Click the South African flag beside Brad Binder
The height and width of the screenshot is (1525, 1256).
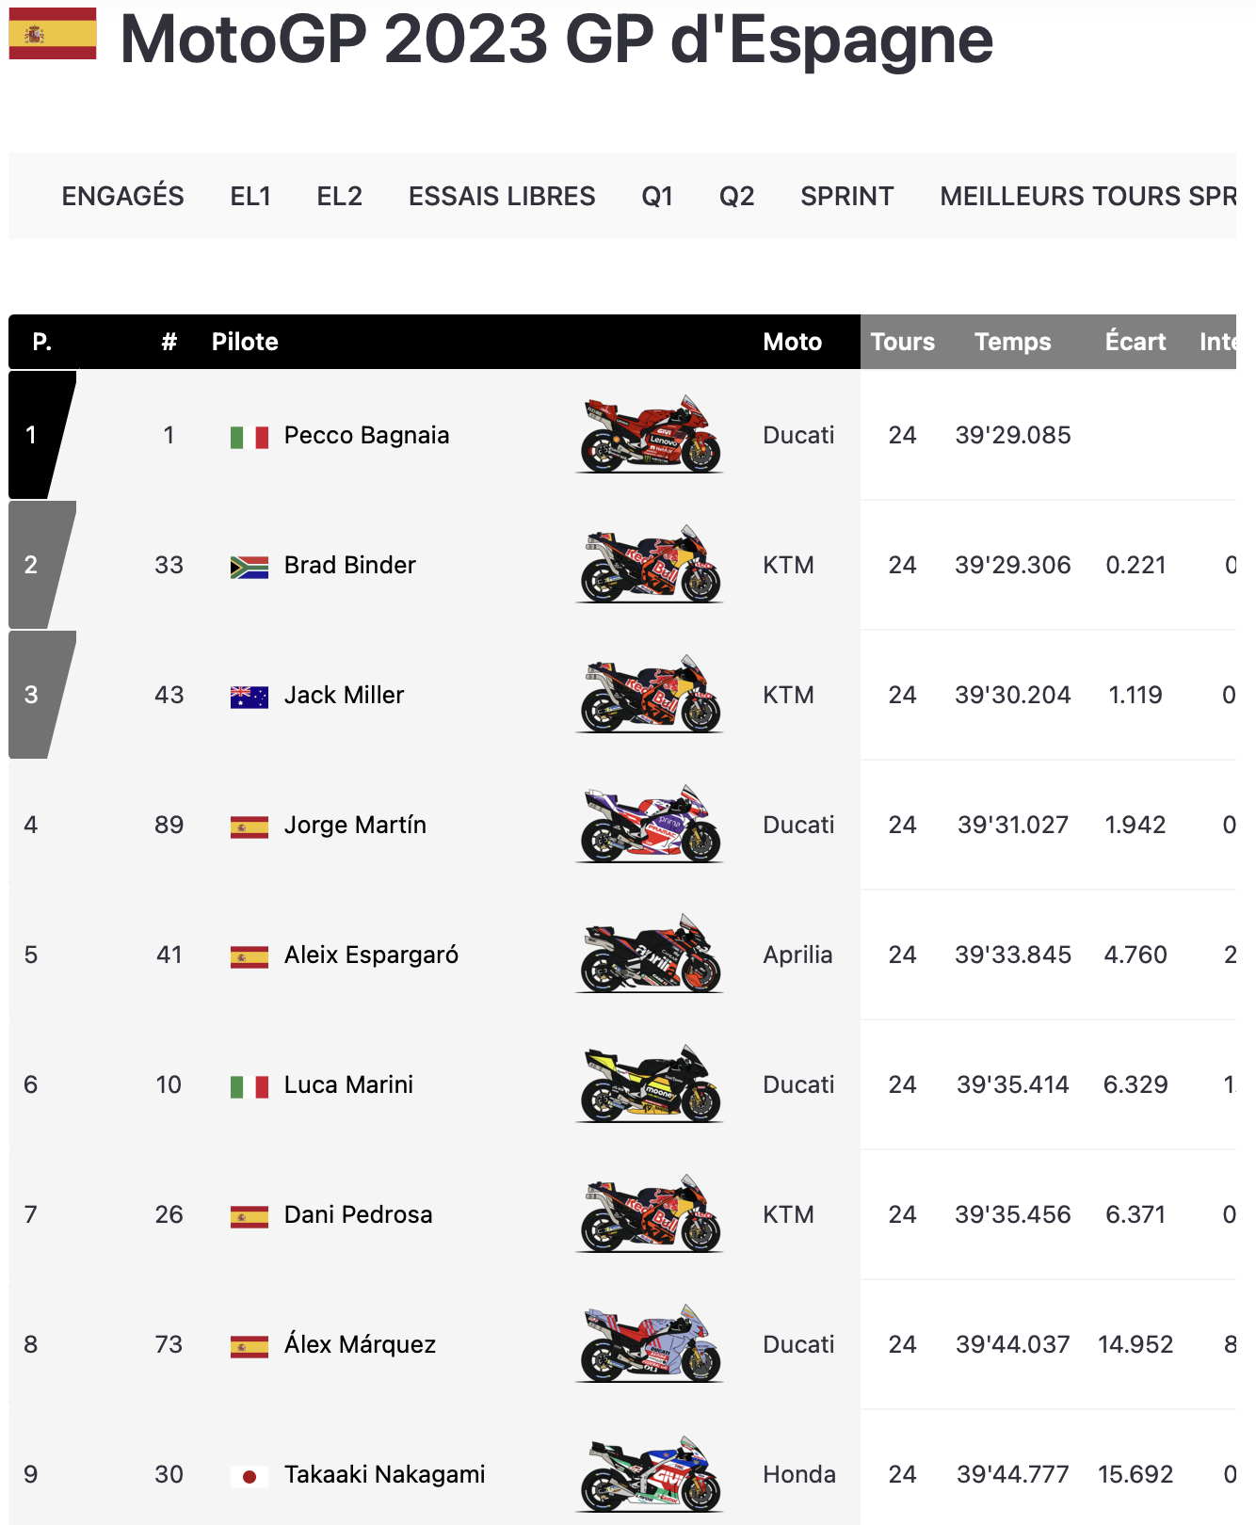tap(250, 567)
